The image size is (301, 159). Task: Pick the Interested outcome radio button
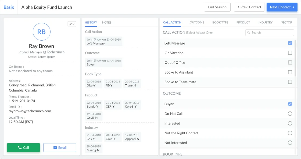pyautogui.click(x=290, y=123)
